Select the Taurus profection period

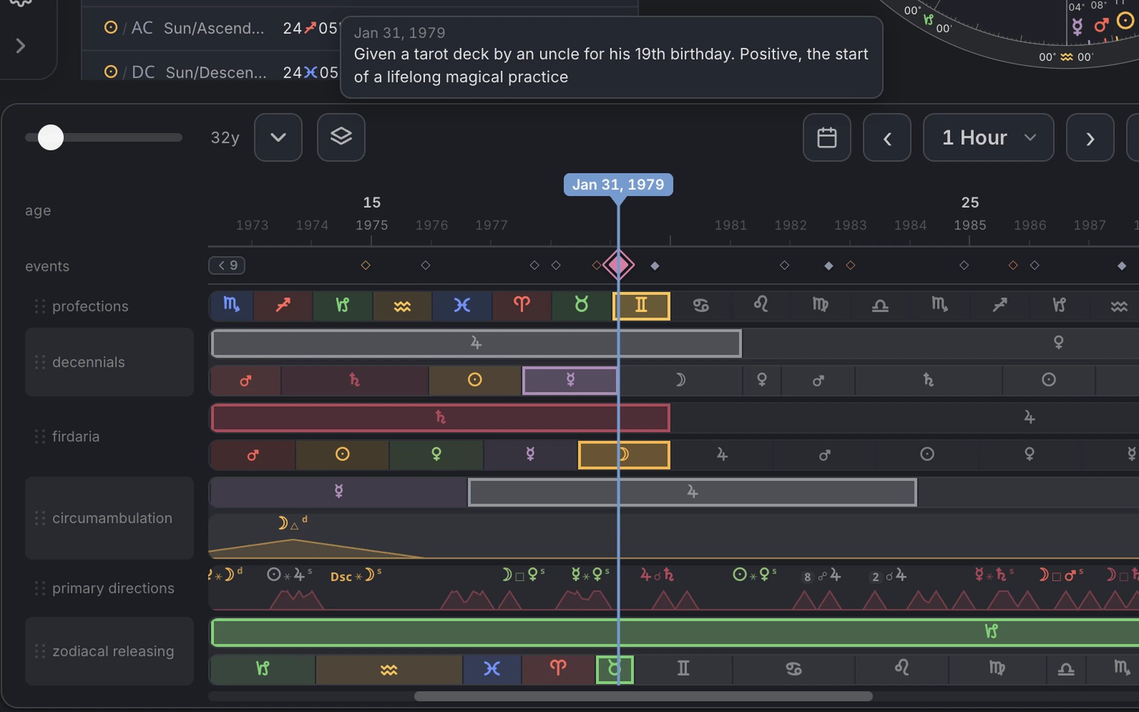click(x=581, y=305)
